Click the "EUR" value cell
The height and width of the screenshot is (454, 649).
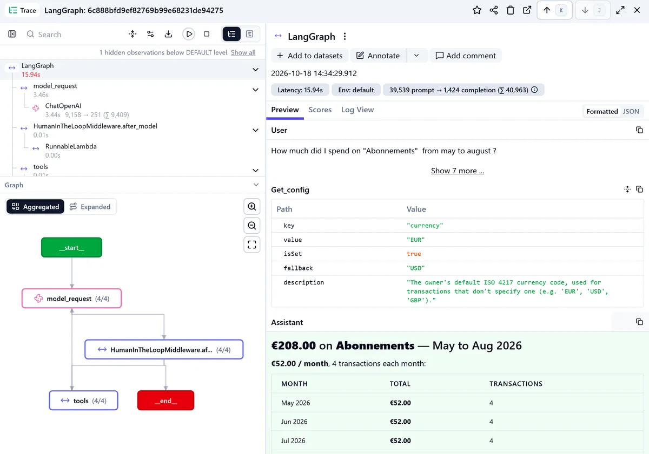(416, 240)
